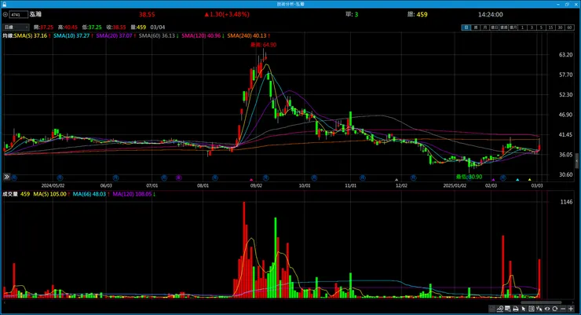This screenshot has height=315, width=581.
Task: Click the plus zoom-in icon
Action: (x=571, y=309)
